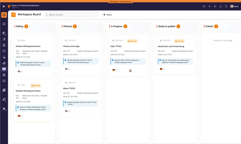Expand the last sidebar module group
The image size is (241, 144).
tap(4, 109)
